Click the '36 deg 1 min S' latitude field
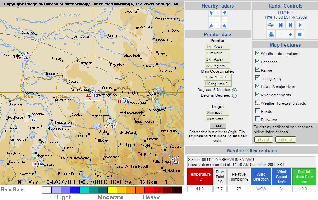The height and width of the screenshot is (200, 318). point(217,77)
